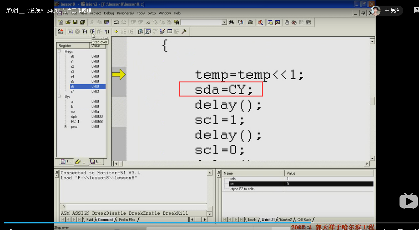Click the uploader avatar picture

click(x=375, y=11)
